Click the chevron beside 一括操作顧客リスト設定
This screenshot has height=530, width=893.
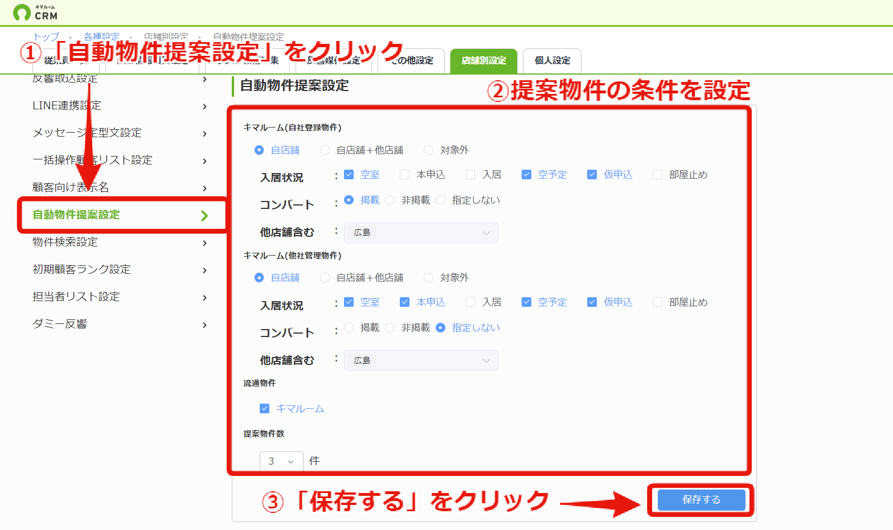point(204,161)
